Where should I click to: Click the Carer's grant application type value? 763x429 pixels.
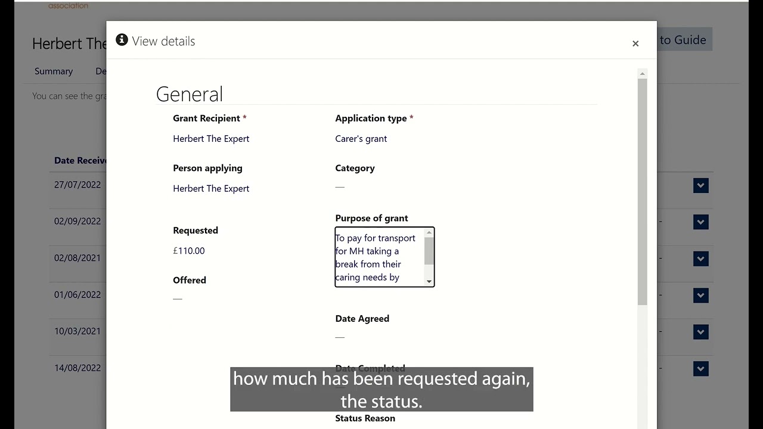(361, 139)
